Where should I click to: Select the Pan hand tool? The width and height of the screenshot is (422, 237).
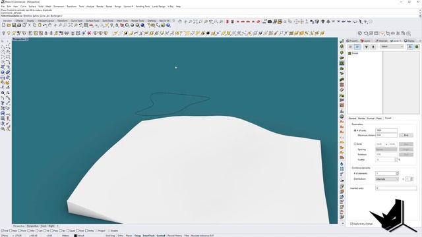(x=50, y=25)
